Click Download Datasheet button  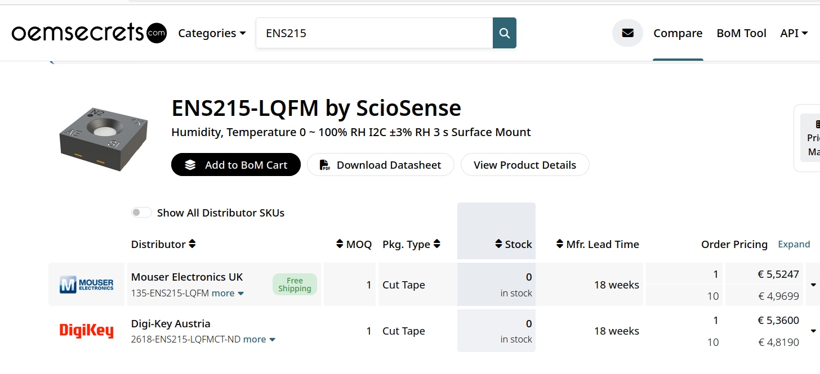pyautogui.click(x=381, y=165)
